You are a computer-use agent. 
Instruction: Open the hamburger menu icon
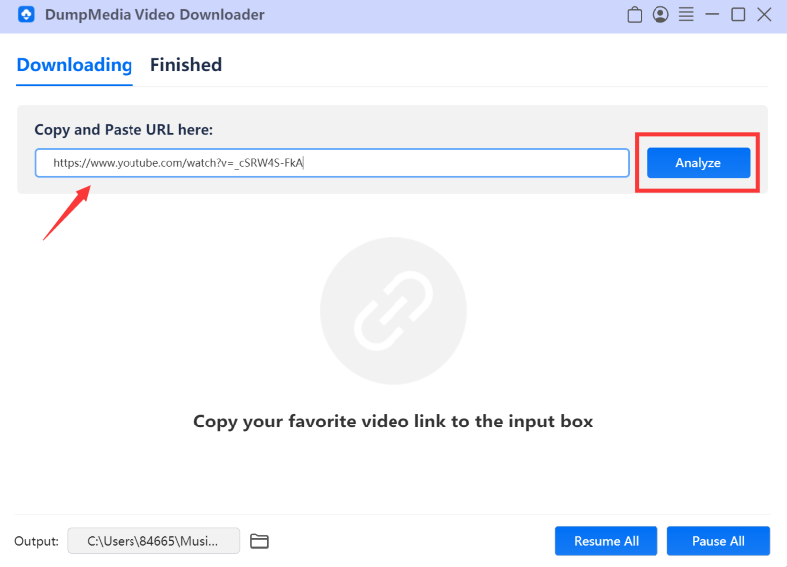[x=686, y=15]
